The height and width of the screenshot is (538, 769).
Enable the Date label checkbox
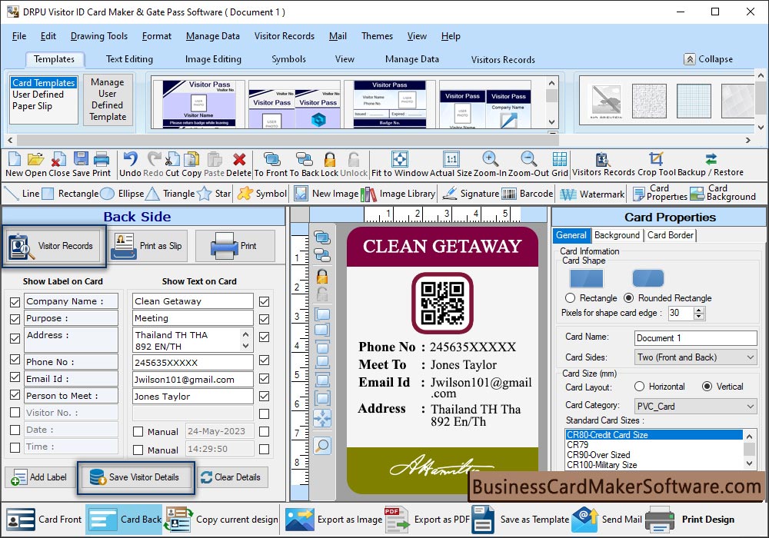click(x=15, y=430)
